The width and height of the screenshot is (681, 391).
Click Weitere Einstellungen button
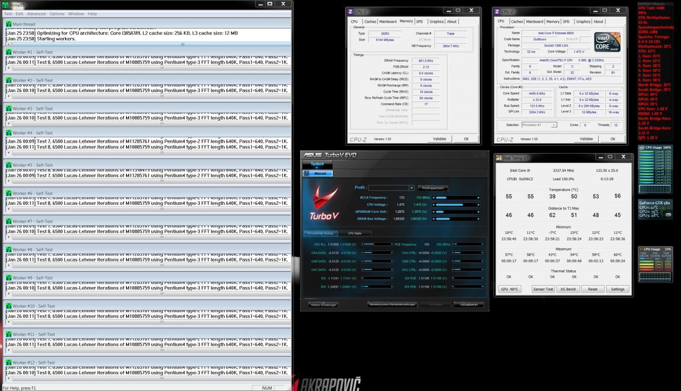tap(324, 305)
